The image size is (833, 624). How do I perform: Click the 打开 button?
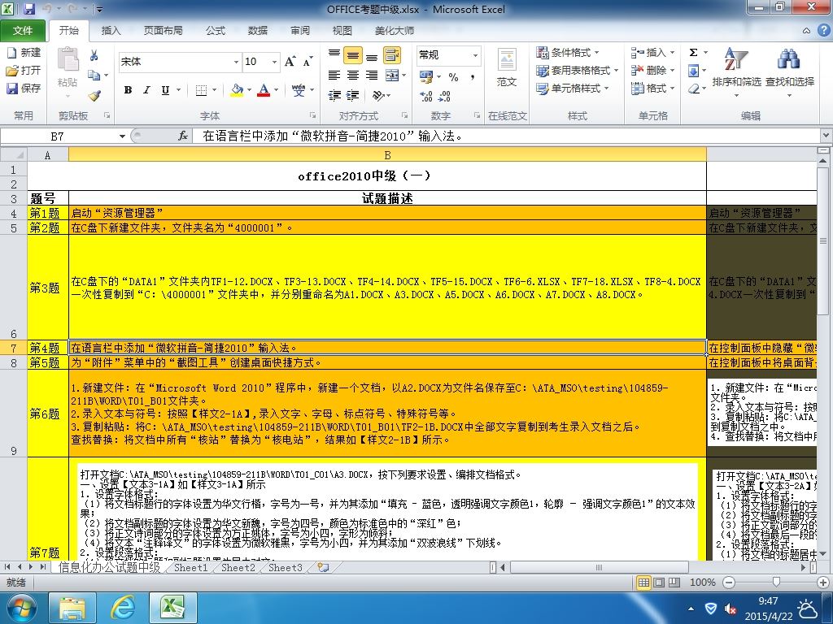pos(24,71)
